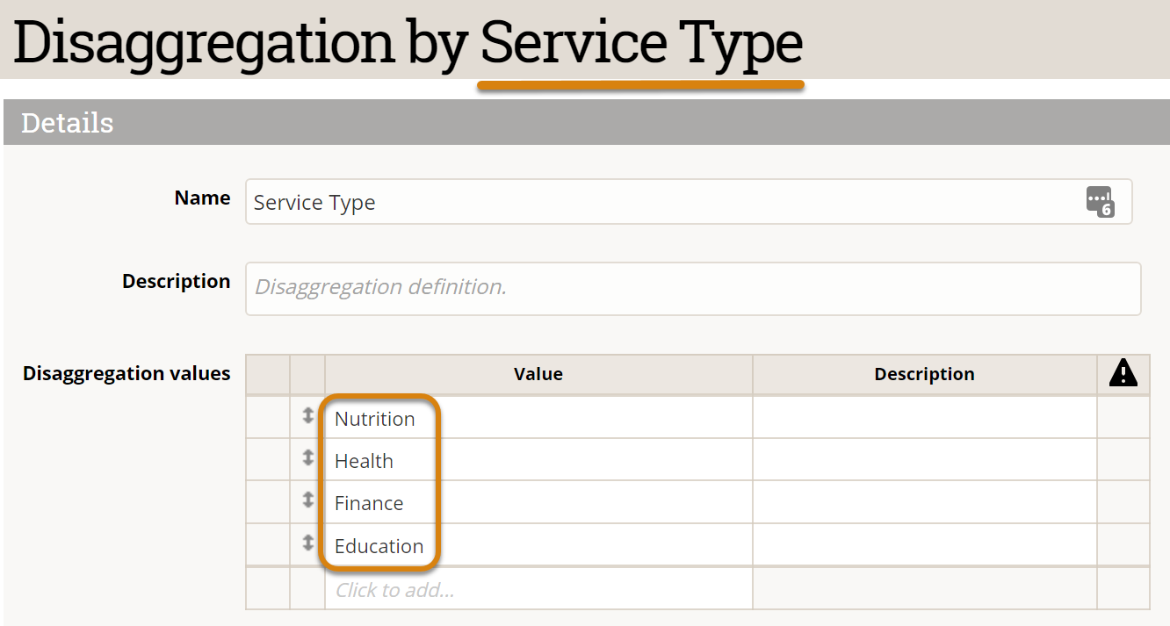Click the character count icon in Name field
This screenshot has width=1170, height=626.
click(x=1100, y=202)
